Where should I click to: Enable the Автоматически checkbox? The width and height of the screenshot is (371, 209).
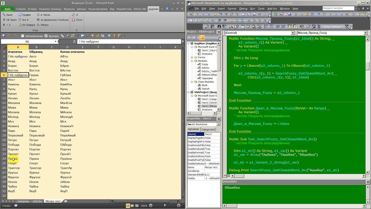click(x=23, y=36)
